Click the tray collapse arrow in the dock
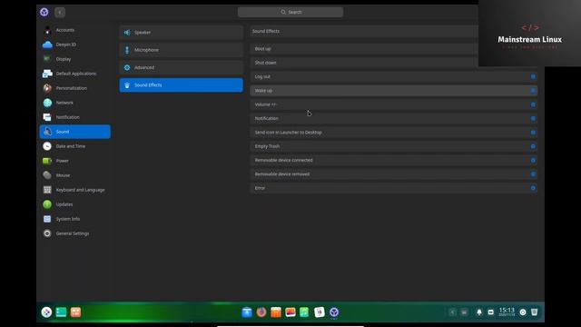The height and width of the screenshot is (327, 581). point(452,312)
